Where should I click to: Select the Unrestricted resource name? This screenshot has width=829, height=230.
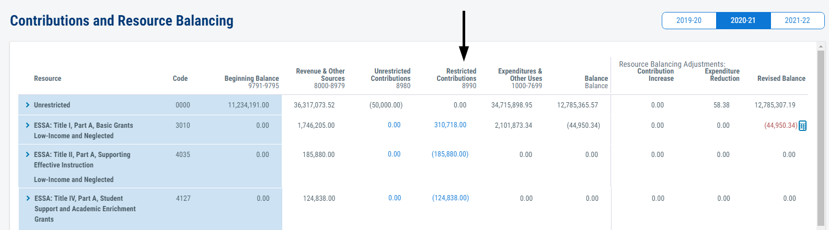52,105
